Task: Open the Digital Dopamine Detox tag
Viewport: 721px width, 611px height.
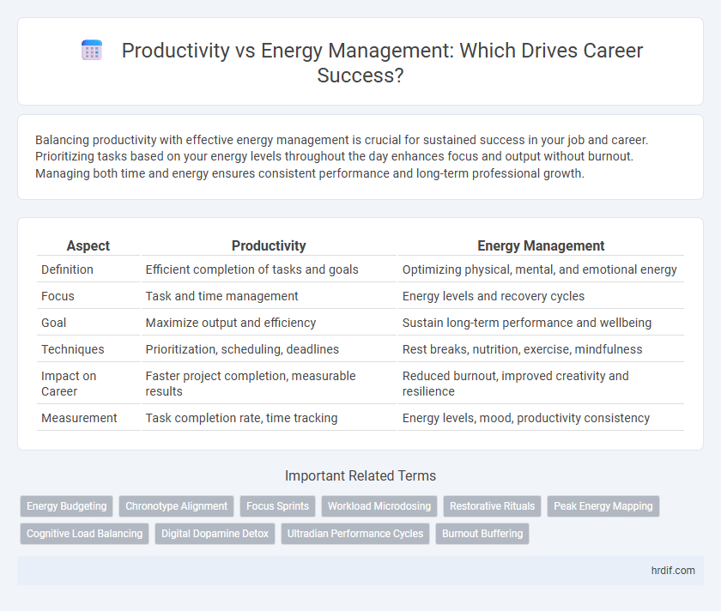Action: tap(215, 534)
